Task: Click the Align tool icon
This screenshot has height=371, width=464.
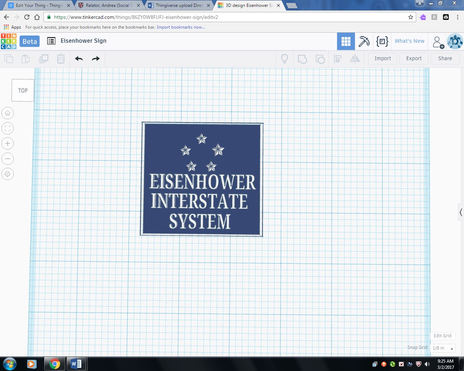Action: tap(338, 59)
